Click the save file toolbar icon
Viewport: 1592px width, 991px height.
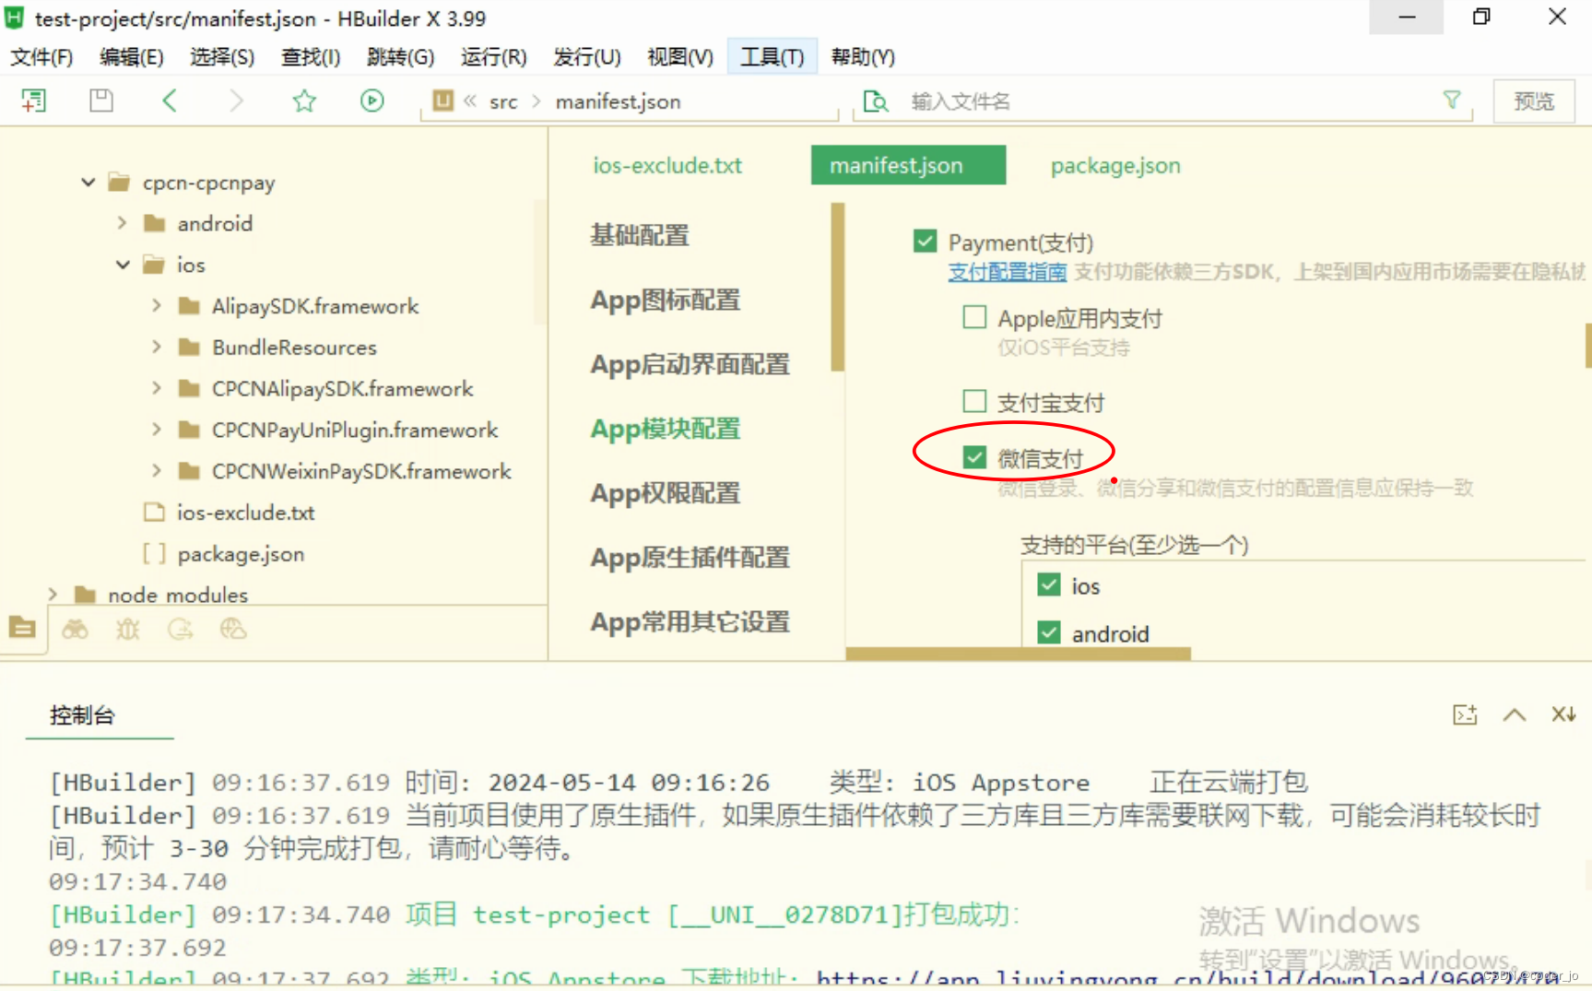(x=101, y=100)
